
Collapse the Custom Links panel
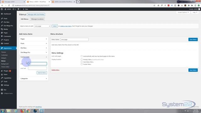point(34,57)
